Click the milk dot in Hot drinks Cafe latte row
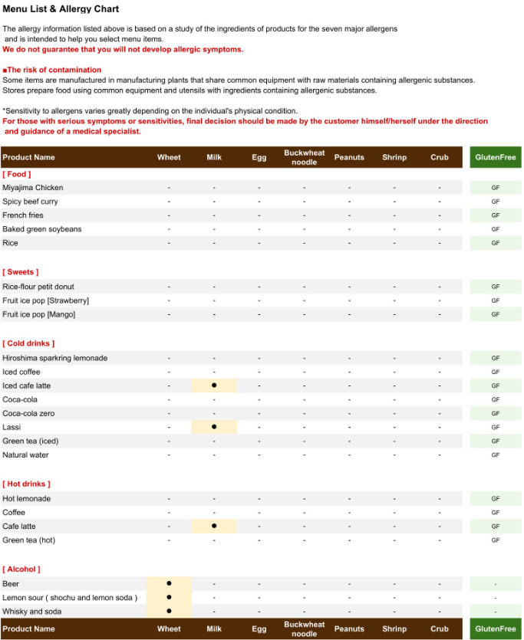This screenshot has height=640, width=524. (214, 527)
